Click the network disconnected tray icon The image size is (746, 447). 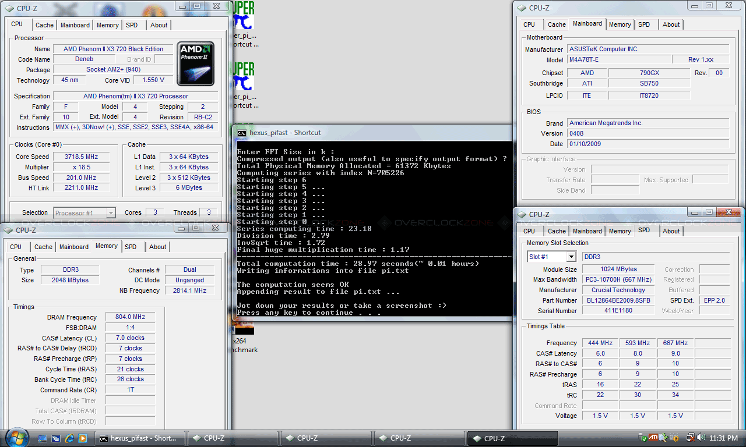[690, 437]
